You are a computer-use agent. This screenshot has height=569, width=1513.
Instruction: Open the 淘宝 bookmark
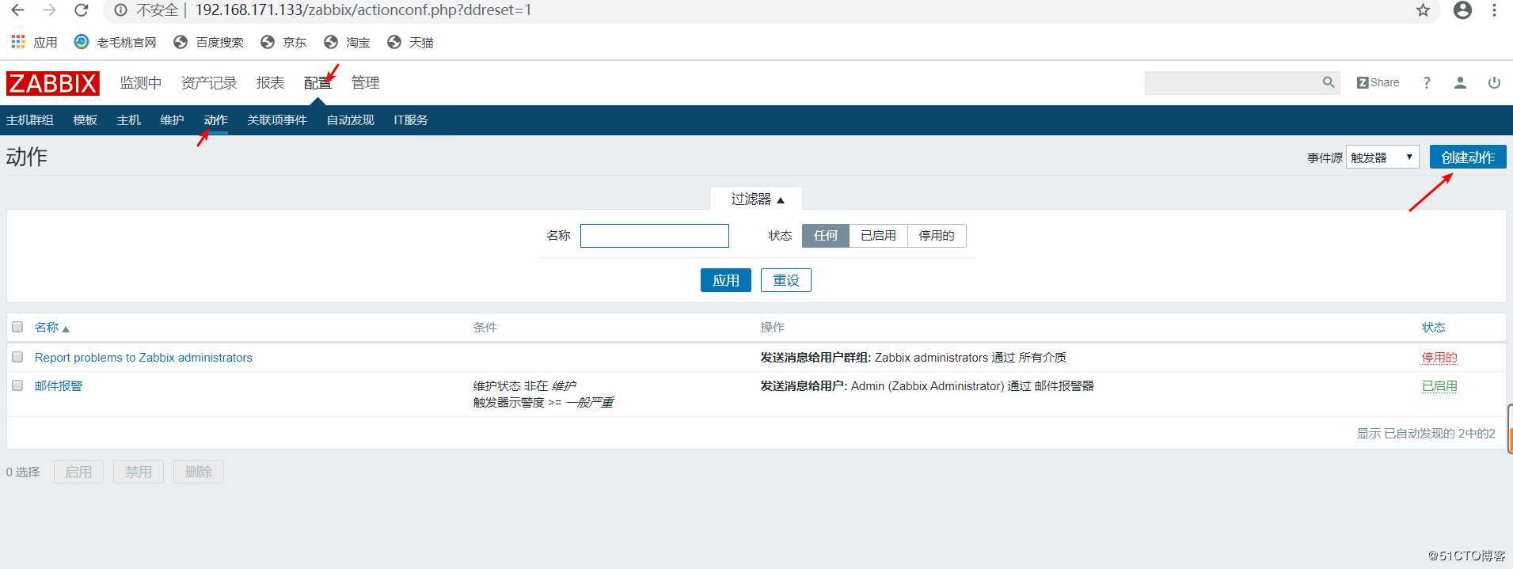click(347, 42)
